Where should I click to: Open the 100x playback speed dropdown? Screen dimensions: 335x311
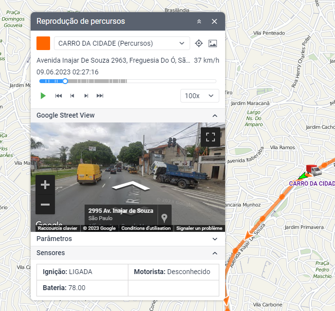[199, 96]
